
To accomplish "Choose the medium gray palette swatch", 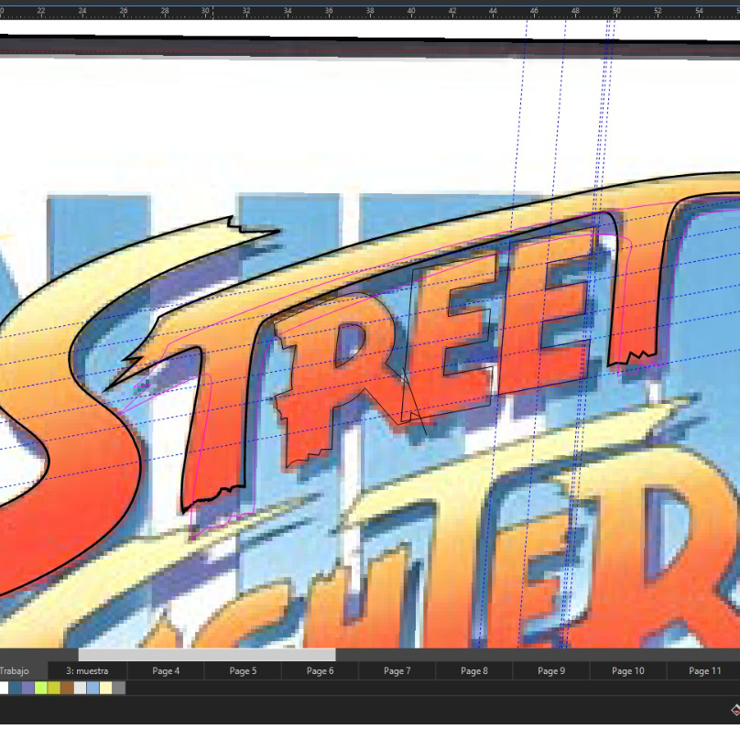I will (x=119, y=688).
